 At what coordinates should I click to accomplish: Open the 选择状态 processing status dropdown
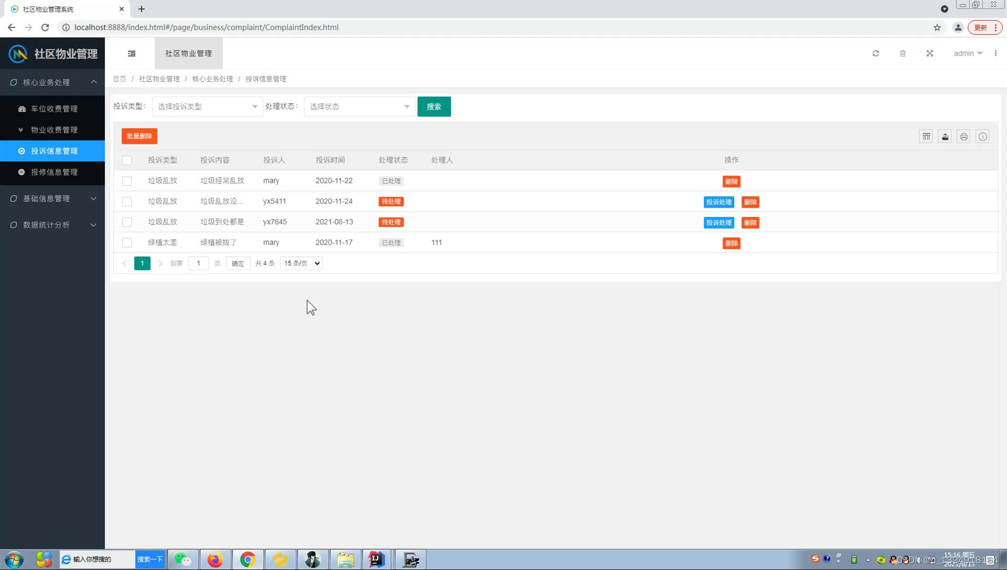(x=359, y=106)
